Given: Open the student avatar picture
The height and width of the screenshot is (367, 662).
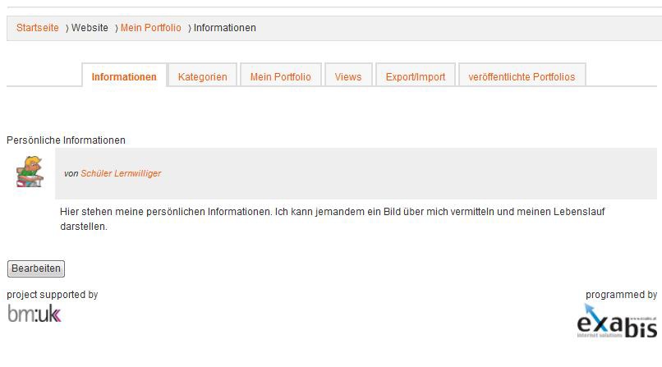Looking at the screenshot, I should 30,172.
